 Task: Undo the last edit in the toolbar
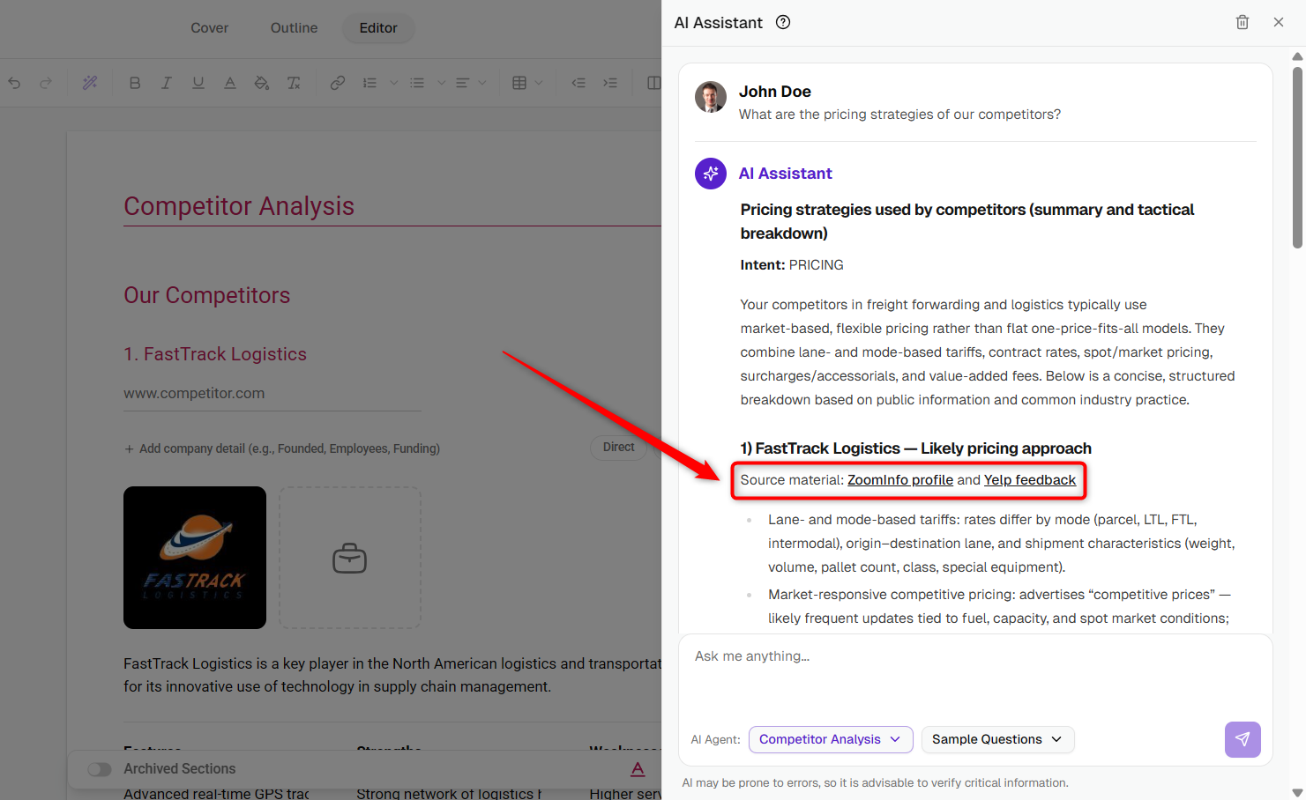(14, 83)
